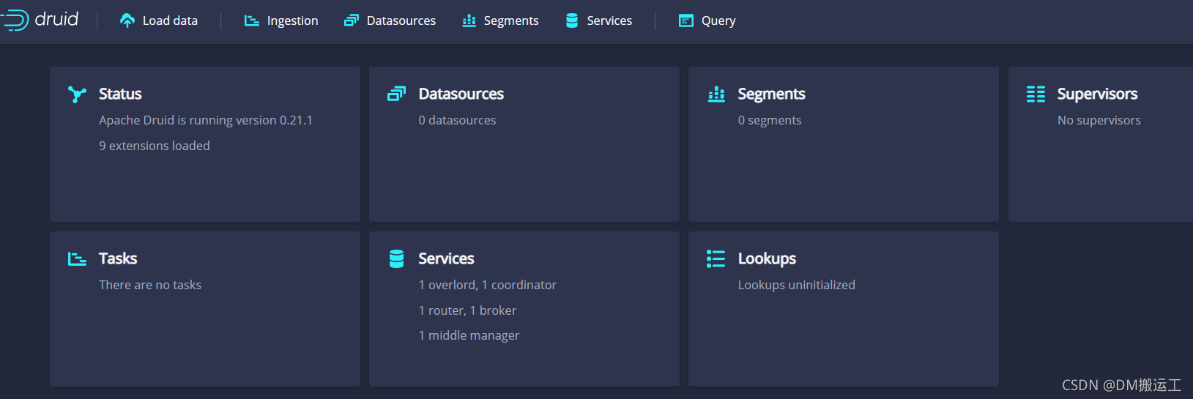Click '9 extensions loaded' text
The width and height of the screenshot is (1193, 399).
pyautogui.click(x=155, y=146)
